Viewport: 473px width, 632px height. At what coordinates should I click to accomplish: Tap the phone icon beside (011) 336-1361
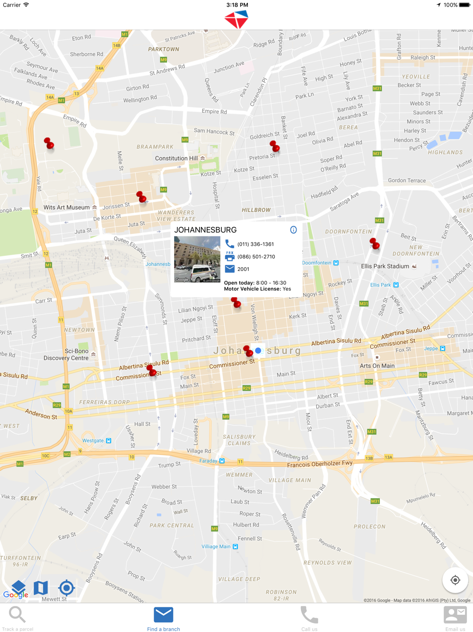click(x=229, y=244)
